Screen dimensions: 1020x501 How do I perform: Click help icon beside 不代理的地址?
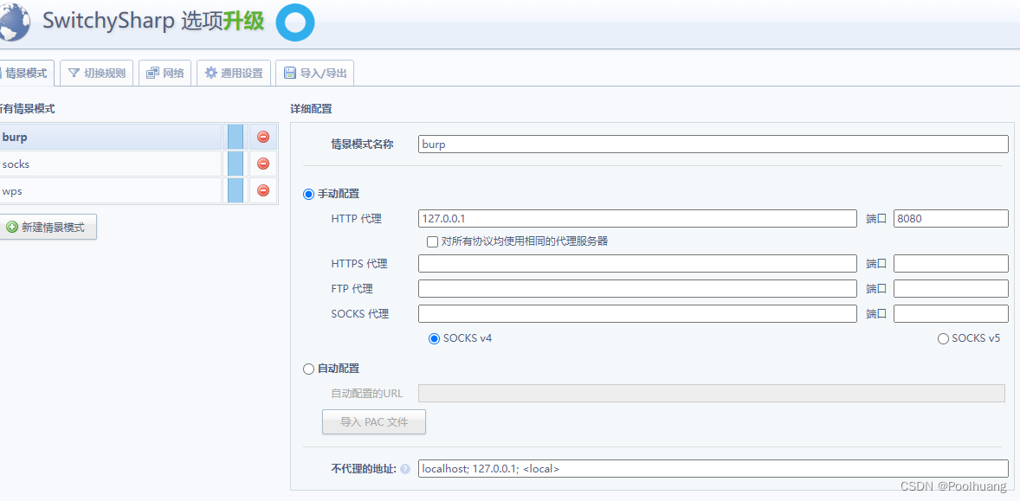pyautogui.click(x=405, y=468)
